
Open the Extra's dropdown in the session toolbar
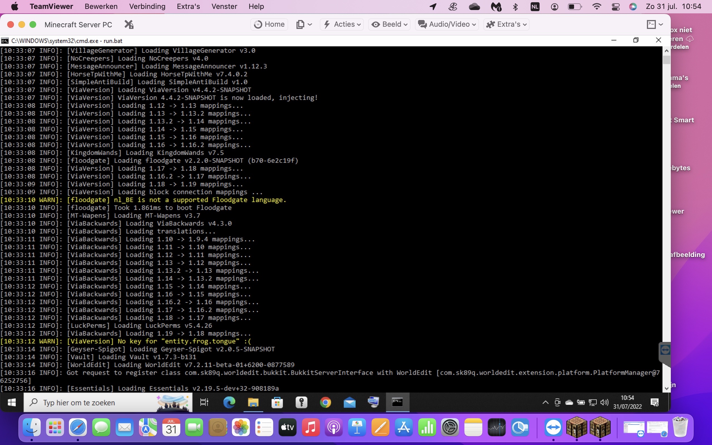click(506, 24)
